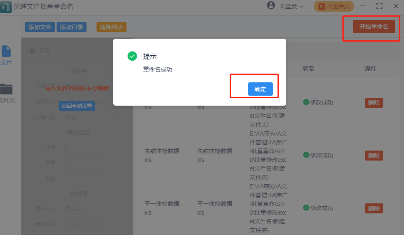Click the 清除列表 button

tap(111, 27)
